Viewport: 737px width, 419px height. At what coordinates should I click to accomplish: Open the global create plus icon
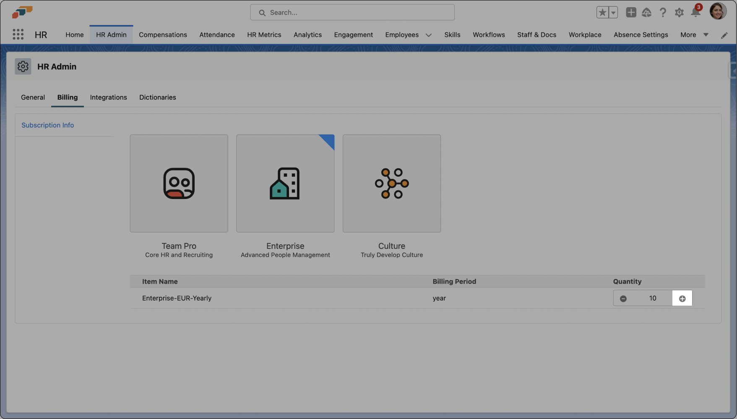coord(631,13)
